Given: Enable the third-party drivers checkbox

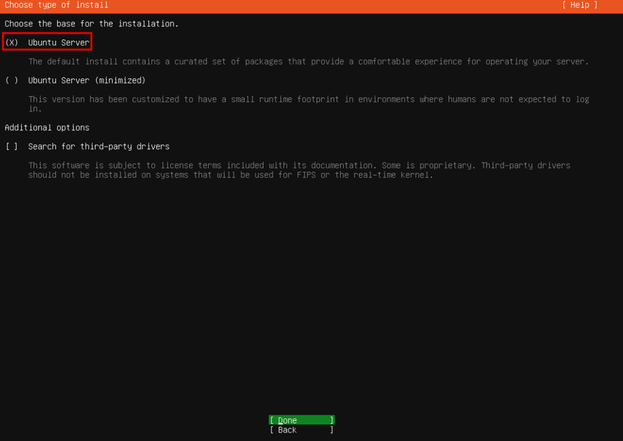Looking at the screenshot, I should point(12,147).
